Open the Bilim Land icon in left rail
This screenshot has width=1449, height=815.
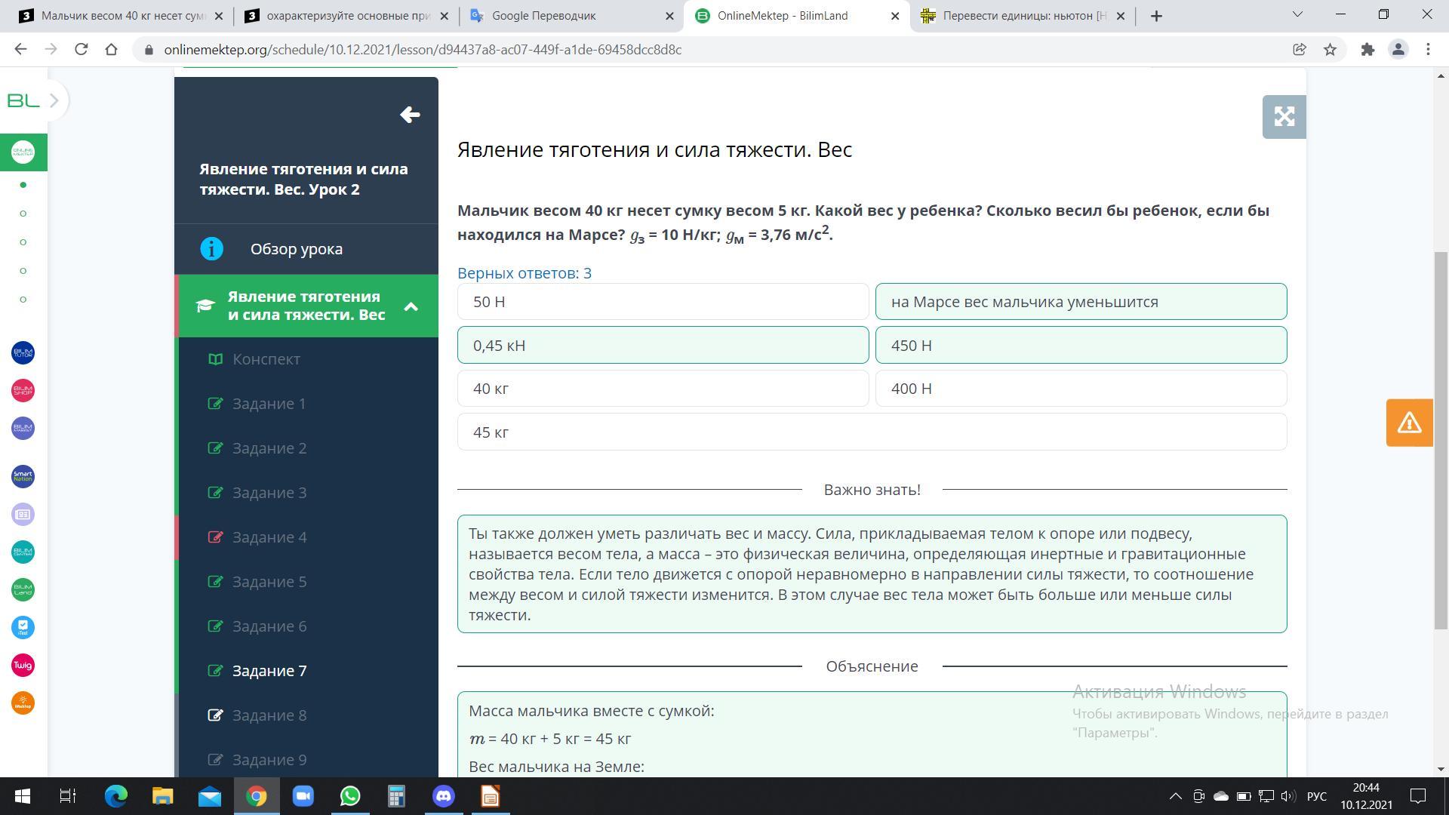[x=23, y=589]
